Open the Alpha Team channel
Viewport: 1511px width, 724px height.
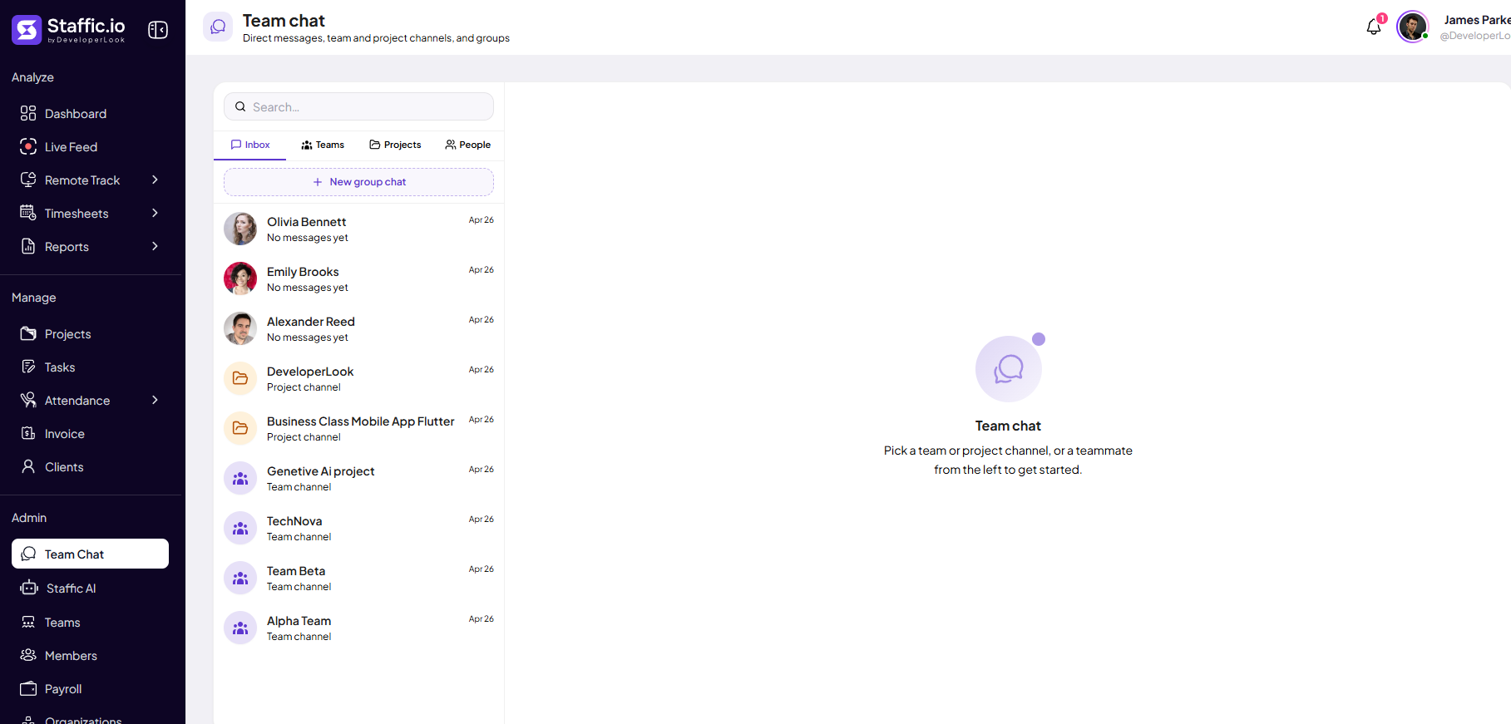(358, 628)
